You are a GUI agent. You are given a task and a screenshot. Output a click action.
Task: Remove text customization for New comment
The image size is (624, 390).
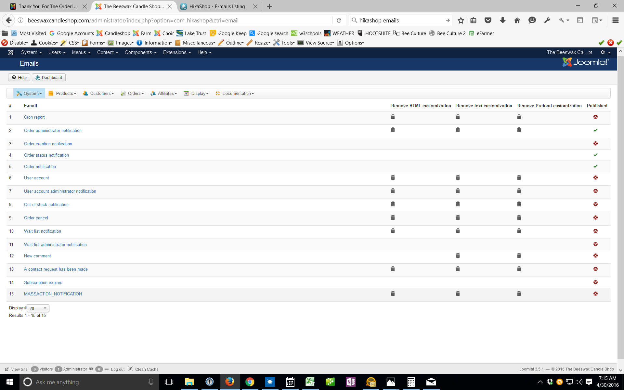click(x=458, y=255)
